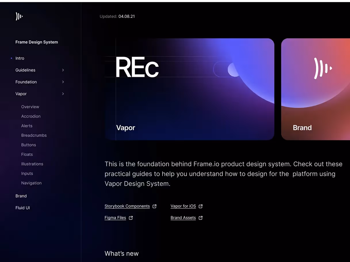Collapse the Vapor section chevron
Viewport: 350px width, 262px height.
pos(63,94)
